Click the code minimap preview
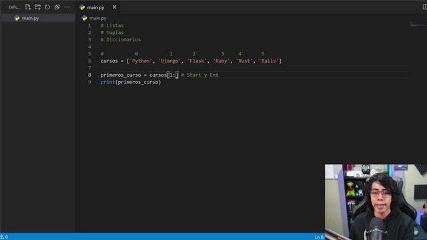Screen dimensions: 427x240 [418, 25]
